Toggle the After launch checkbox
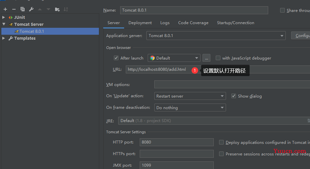The width and height of the screenshot is (310, 169). [116, 58]
